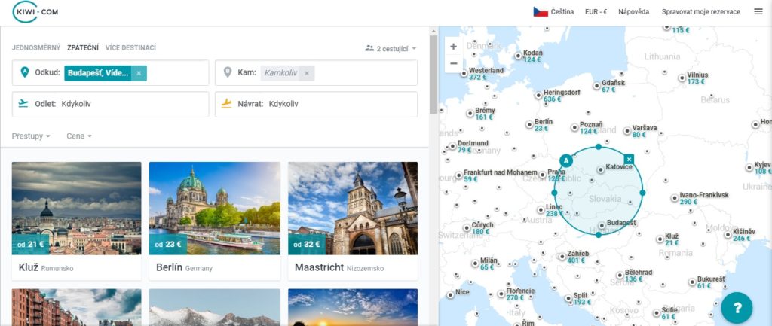Click the Návrat Kdykoliv date field
This screenshot has height=326, width=772.
coord(316,104)
